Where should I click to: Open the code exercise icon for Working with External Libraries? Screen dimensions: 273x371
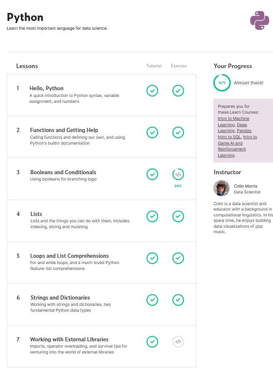click(x=178, y=341)
